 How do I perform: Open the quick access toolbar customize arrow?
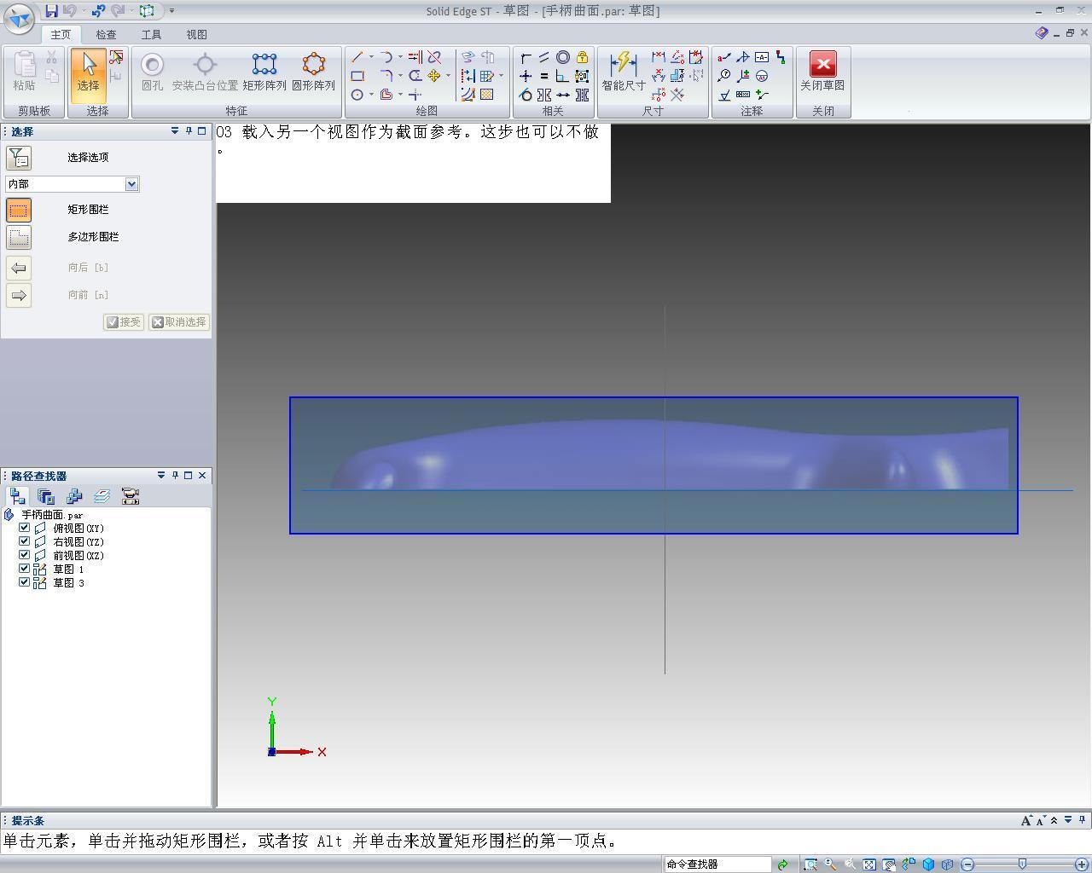click(x=171, y=11)
